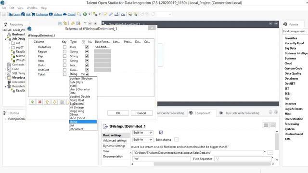Click the Repository home icon

click(x=5, y=25)
